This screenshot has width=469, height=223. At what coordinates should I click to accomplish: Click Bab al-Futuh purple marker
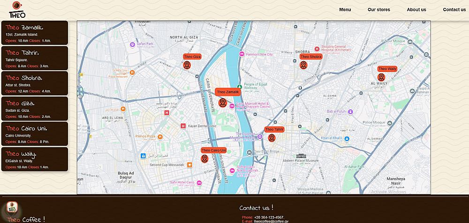pos(351,112)
